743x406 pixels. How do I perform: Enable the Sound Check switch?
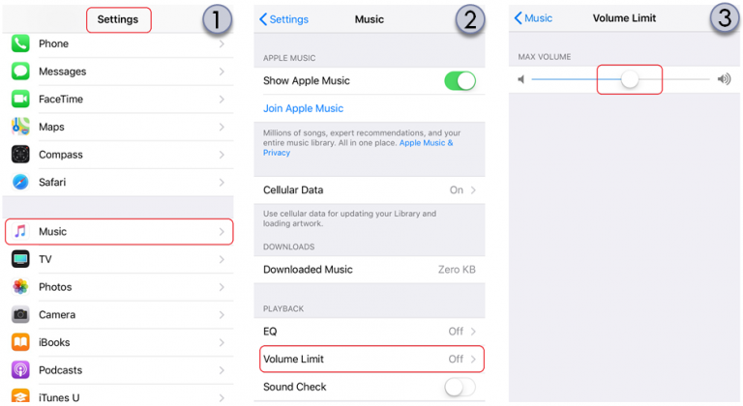pyautogui.click(x=460, y=387)
